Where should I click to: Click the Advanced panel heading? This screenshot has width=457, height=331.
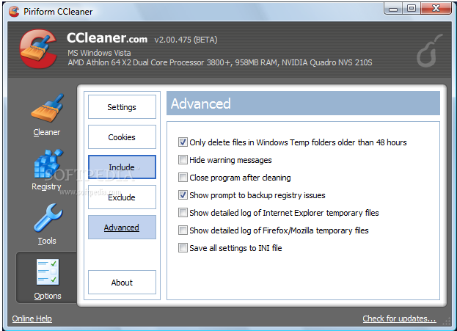pyautogui.click(x=201, y=103)
